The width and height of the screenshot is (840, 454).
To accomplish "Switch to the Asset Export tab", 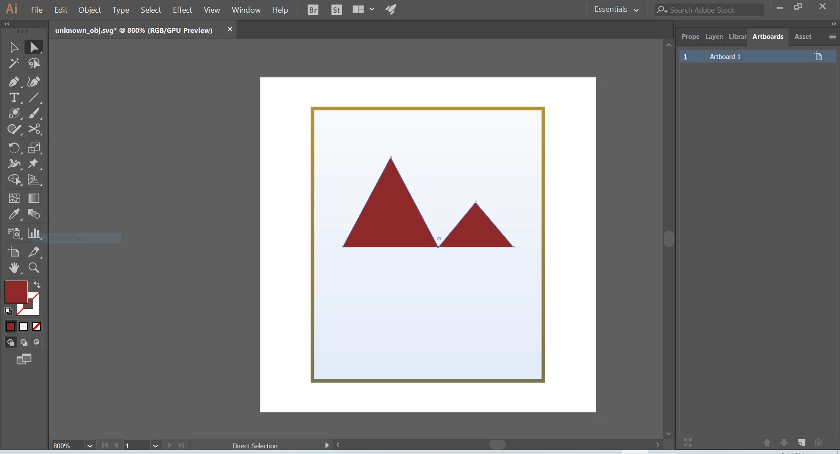I will (x=803, y=37).
